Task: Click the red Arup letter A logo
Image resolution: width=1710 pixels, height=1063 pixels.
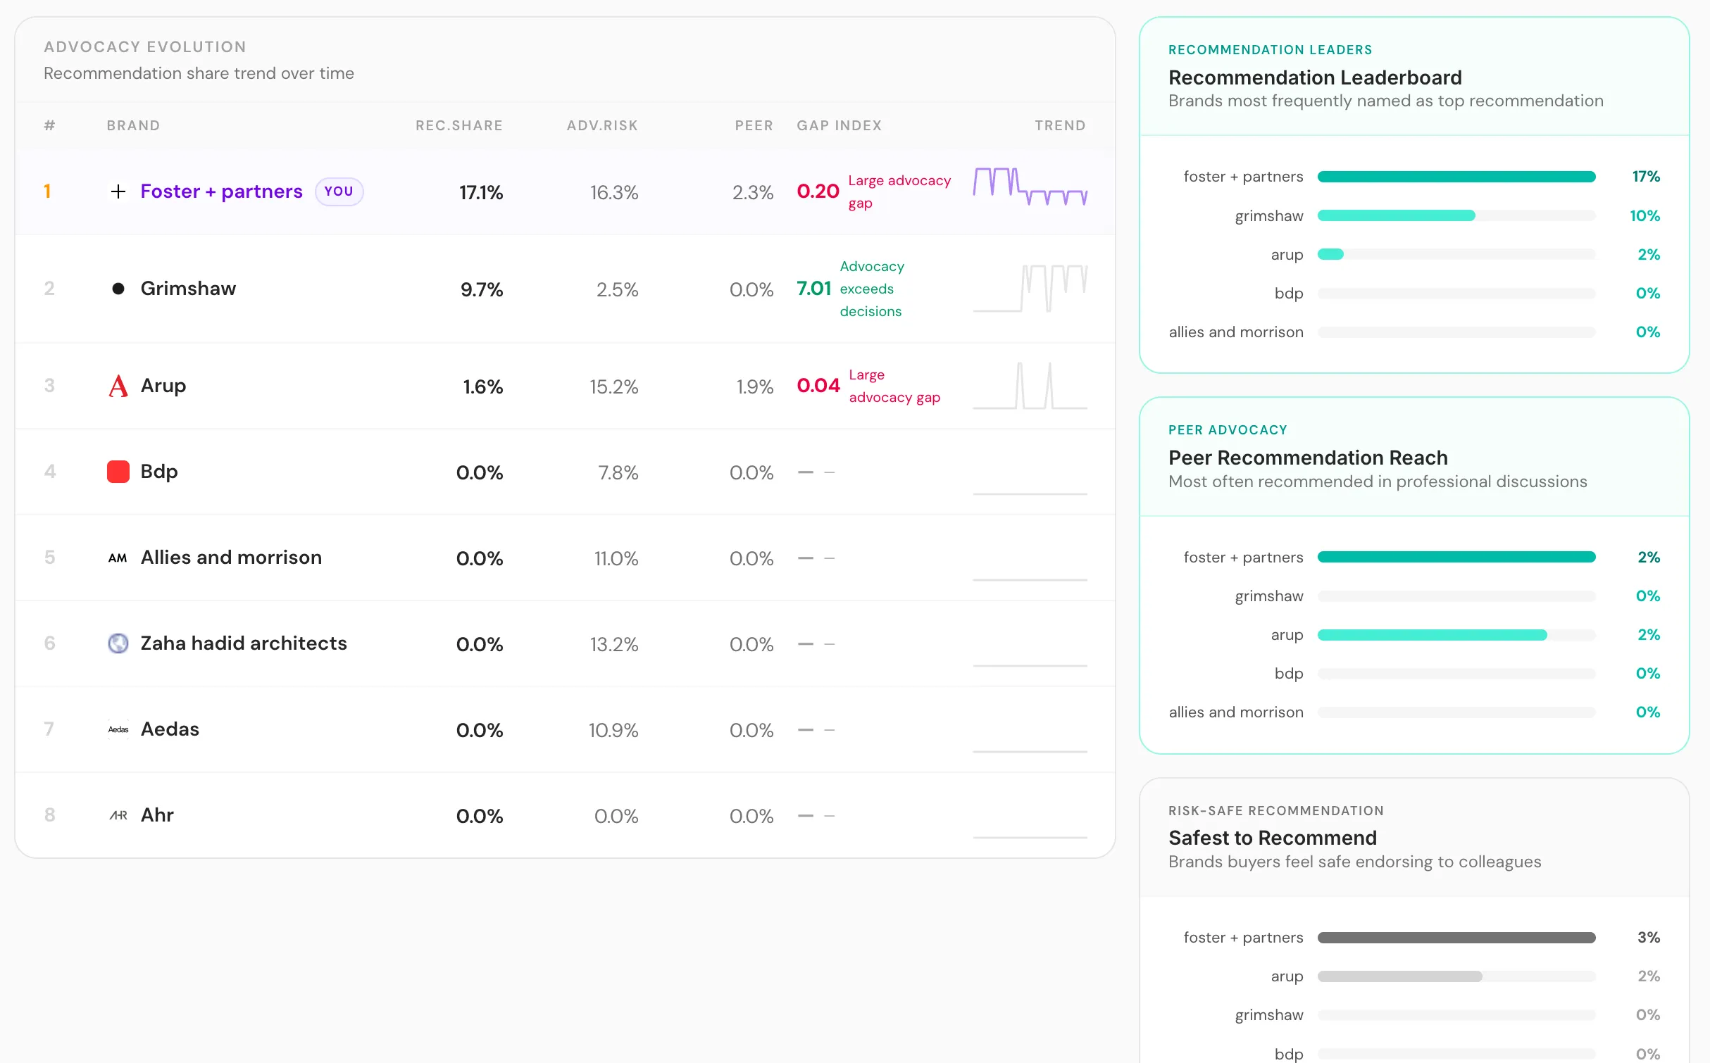Action: point(118,386)
